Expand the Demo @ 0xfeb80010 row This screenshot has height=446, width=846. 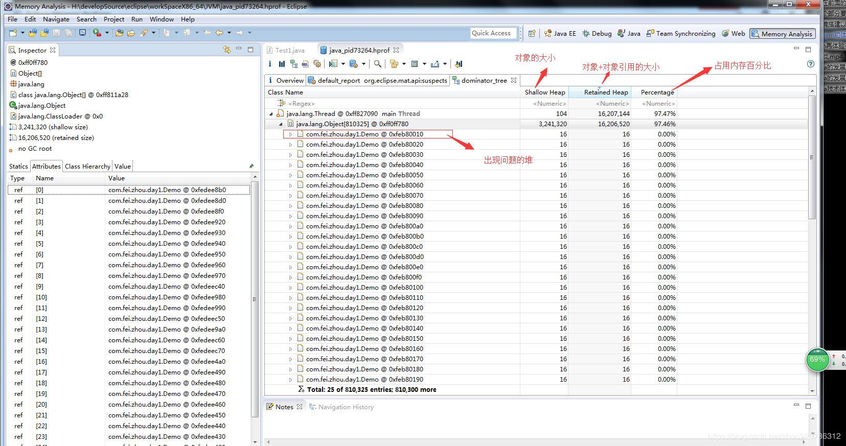tap(290, 134)
